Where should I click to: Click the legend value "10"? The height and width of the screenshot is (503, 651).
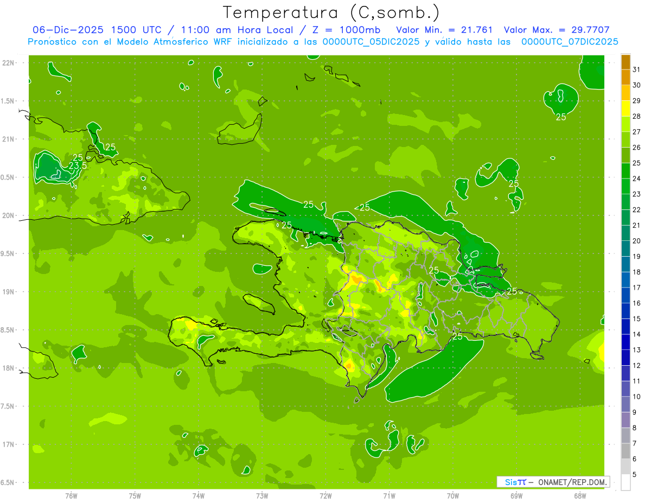pyautogui.click(x=637, y=397)
